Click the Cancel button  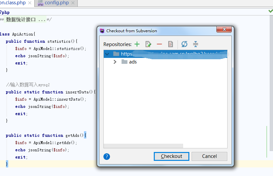coord(209,156)
